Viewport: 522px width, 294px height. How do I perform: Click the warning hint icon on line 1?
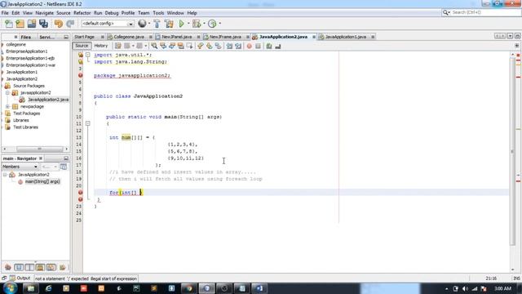pyautogui.click(x=80, y=55)
